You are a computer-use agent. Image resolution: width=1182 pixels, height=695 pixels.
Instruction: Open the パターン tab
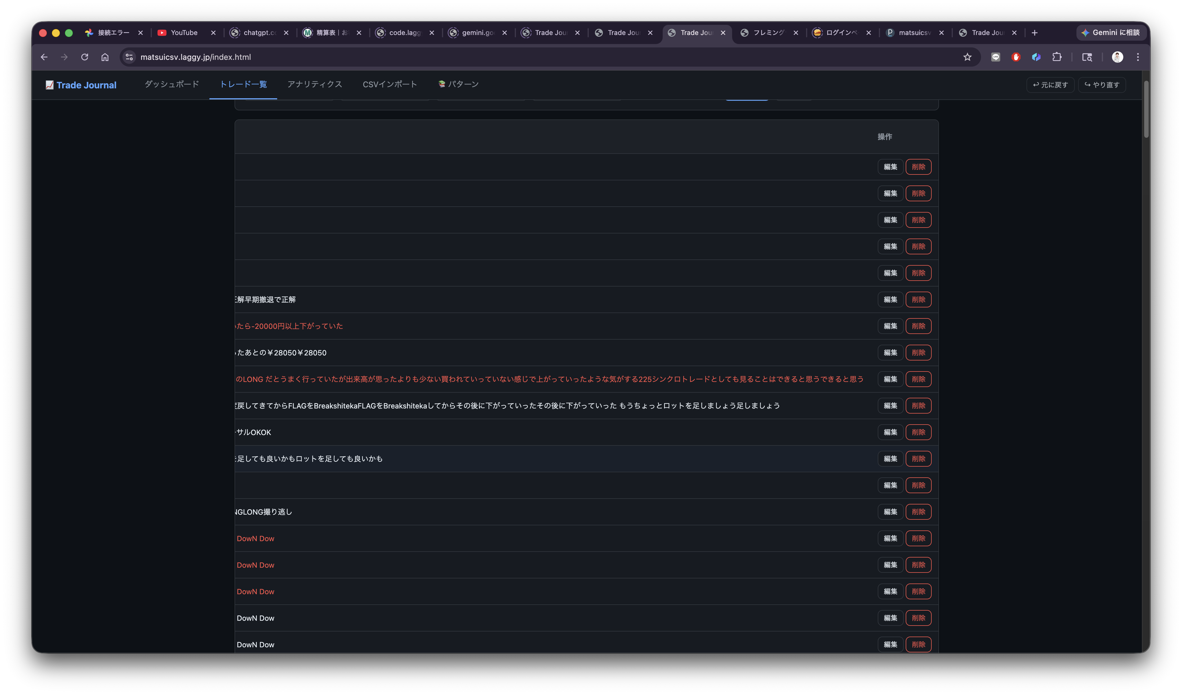pos(458,84)
